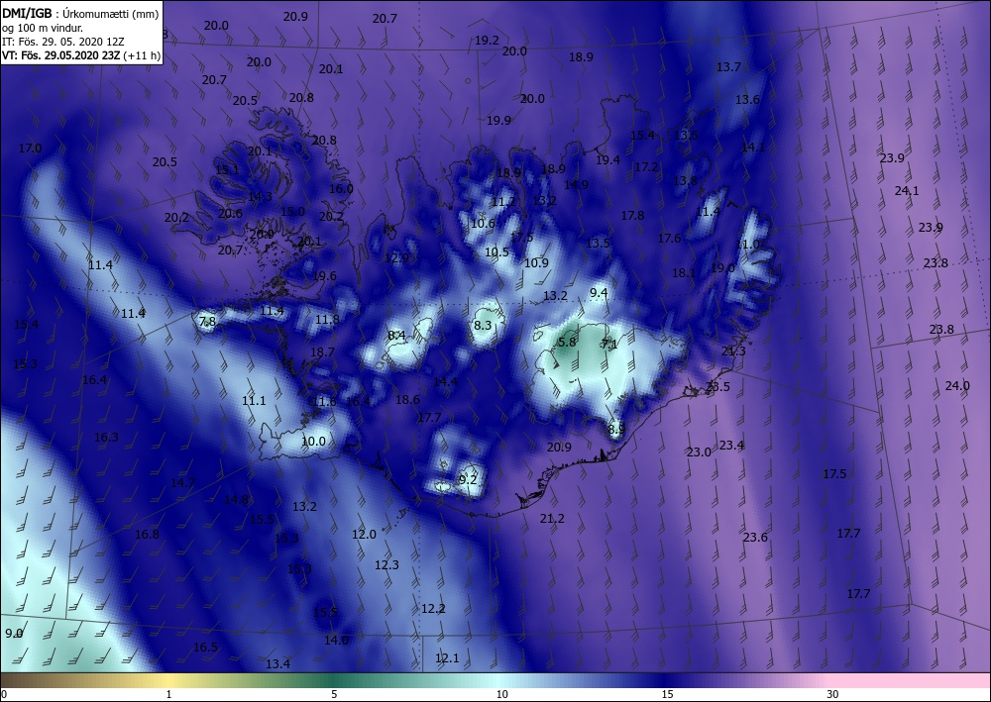991x702 pixels.
Task: Click the map value '19.9'
Action: [x=498, y=120]
